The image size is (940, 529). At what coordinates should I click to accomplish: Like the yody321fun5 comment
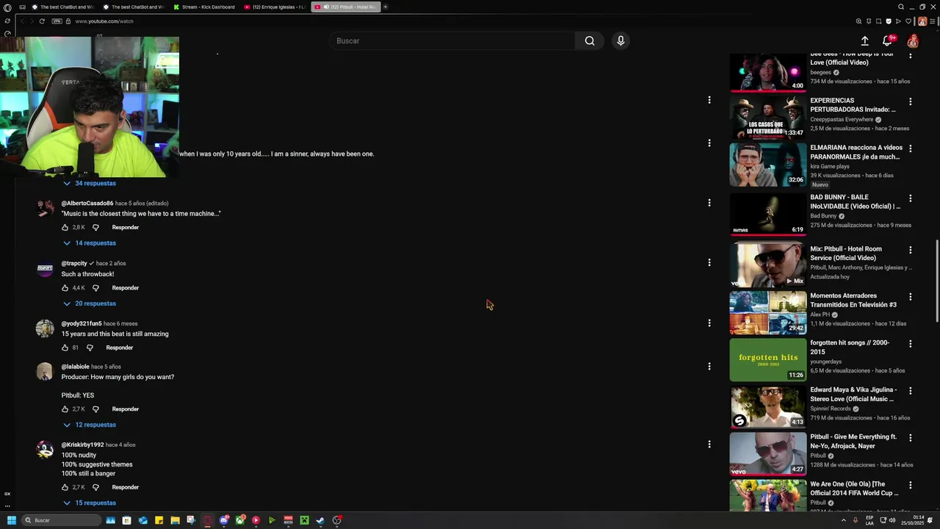pyautogui.click(x=65, y=348)
